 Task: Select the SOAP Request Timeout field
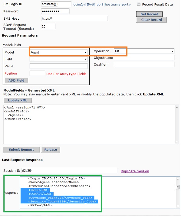[48, 27]
